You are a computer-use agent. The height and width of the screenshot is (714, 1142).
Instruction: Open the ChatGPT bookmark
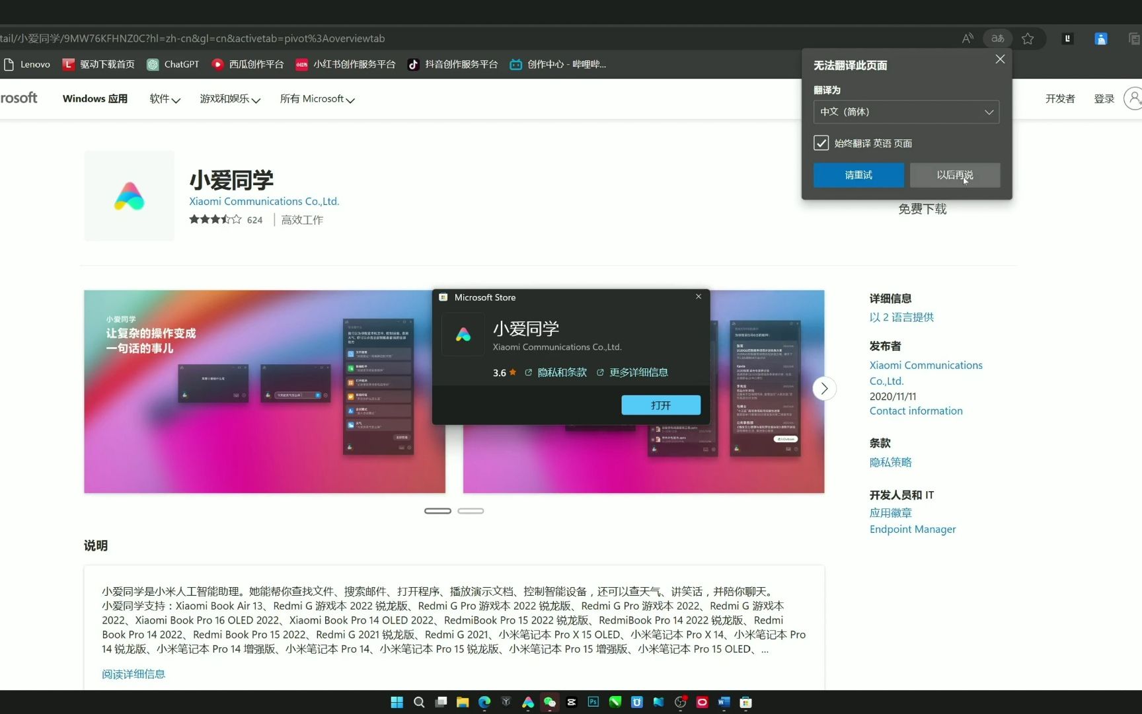tap(173, 64)
